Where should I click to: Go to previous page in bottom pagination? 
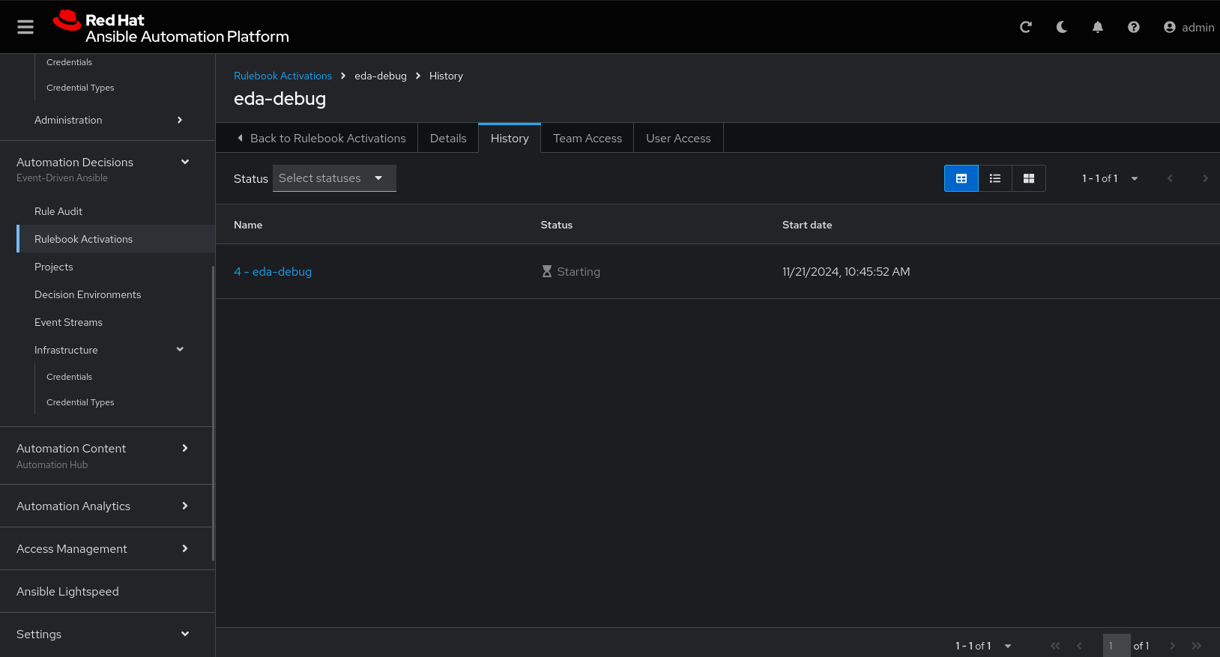[1079, 646]
